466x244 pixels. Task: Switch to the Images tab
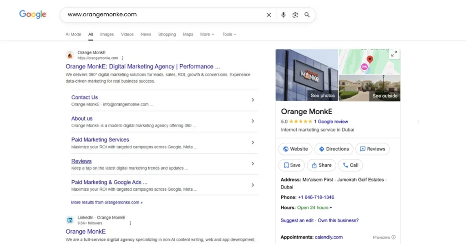[106, 35]
